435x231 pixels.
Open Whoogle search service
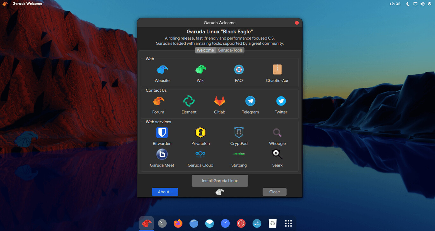(x=277, y=132)
